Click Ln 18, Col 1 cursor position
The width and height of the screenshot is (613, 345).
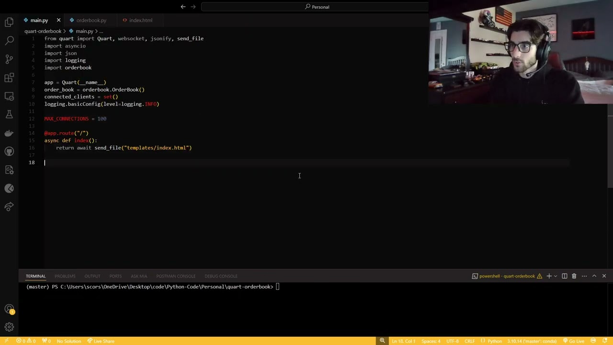point(403,341)
